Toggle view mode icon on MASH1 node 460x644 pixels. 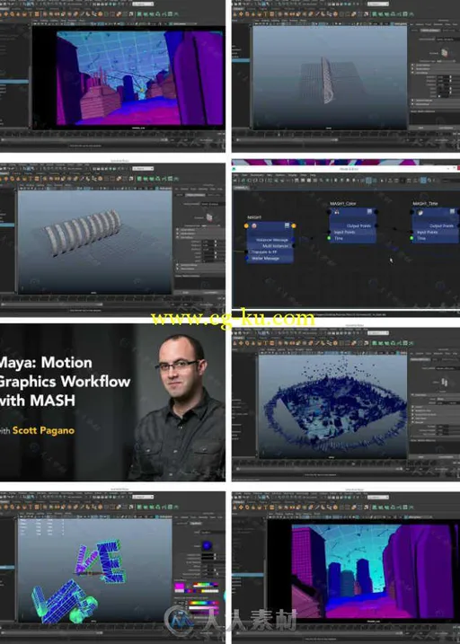click(x=287, y=225)
